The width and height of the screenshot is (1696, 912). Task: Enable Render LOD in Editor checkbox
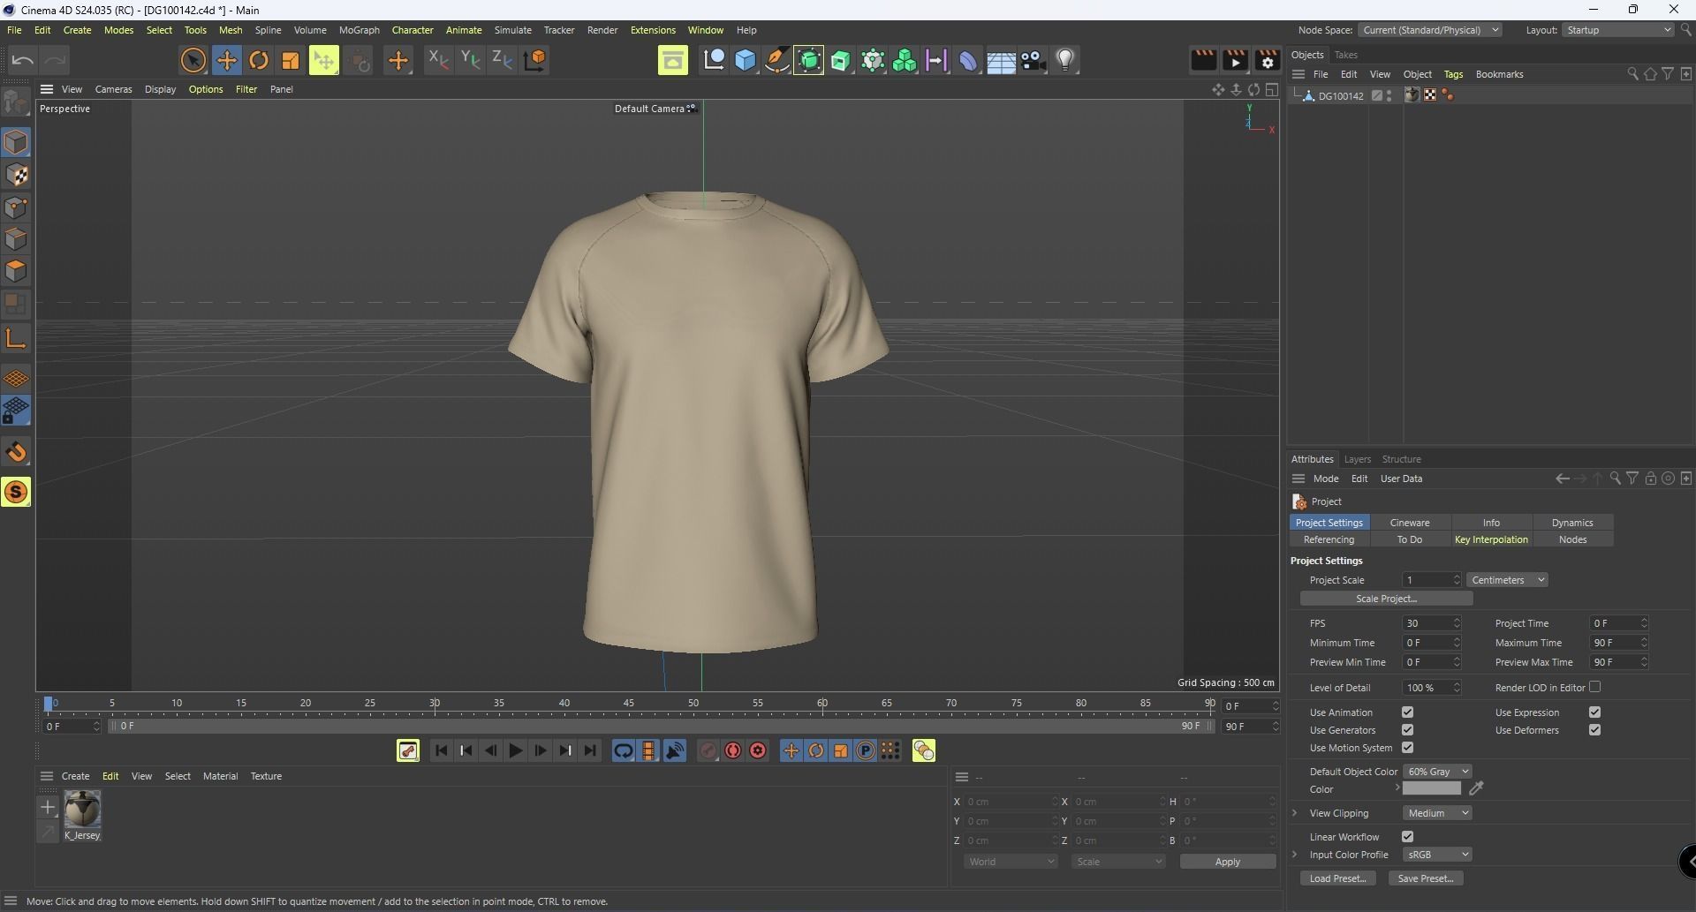pyautogui.click(x=1594, y=687)
